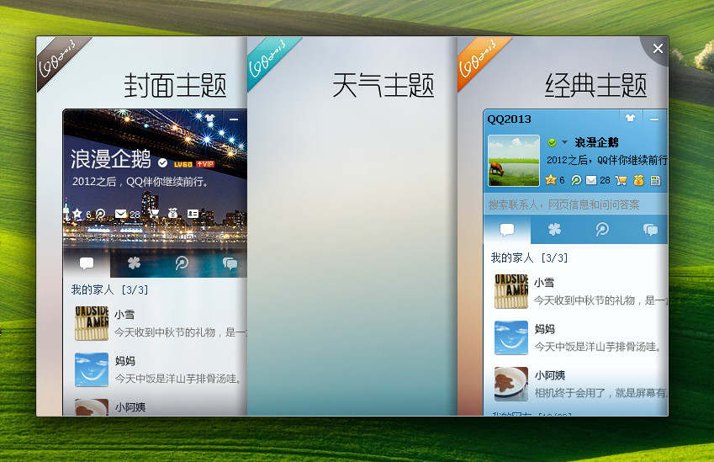Select contact name 小阿姨 in classic theme
Viewport: 714px width, 462px height.
pos(550,375)
